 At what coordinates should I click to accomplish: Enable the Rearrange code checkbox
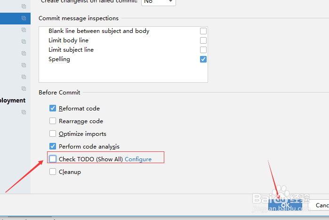click(x=53, y=121)
